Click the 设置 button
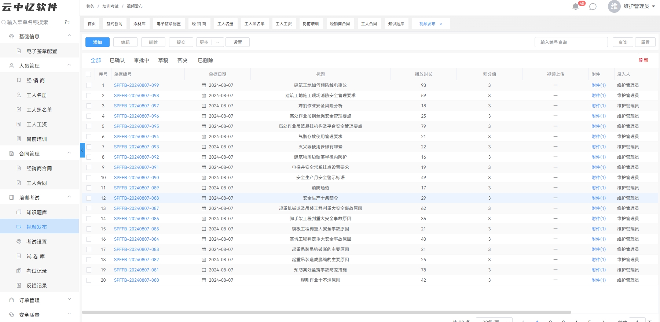The image size is (660, 322). (x=238, y=42)
